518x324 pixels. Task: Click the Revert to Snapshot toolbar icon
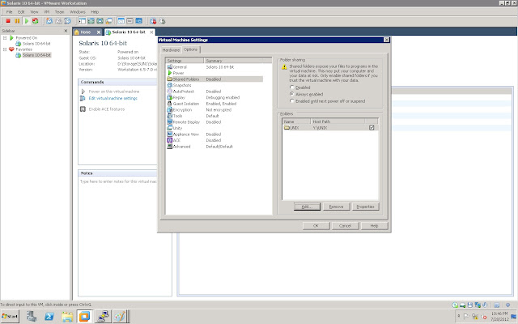pyautogui.click(x=58, y=21)
